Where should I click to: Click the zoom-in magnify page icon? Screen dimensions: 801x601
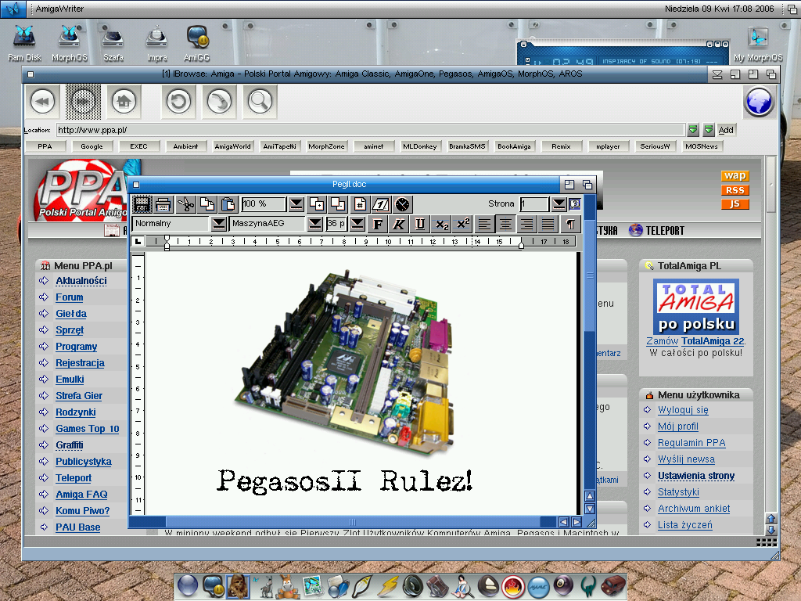[x=317, y=204]
